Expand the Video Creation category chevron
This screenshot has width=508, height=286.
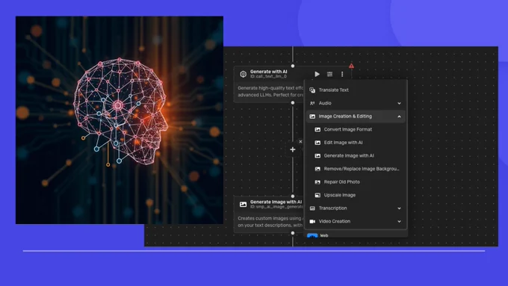pyautogui.click(x=399, y=222)
